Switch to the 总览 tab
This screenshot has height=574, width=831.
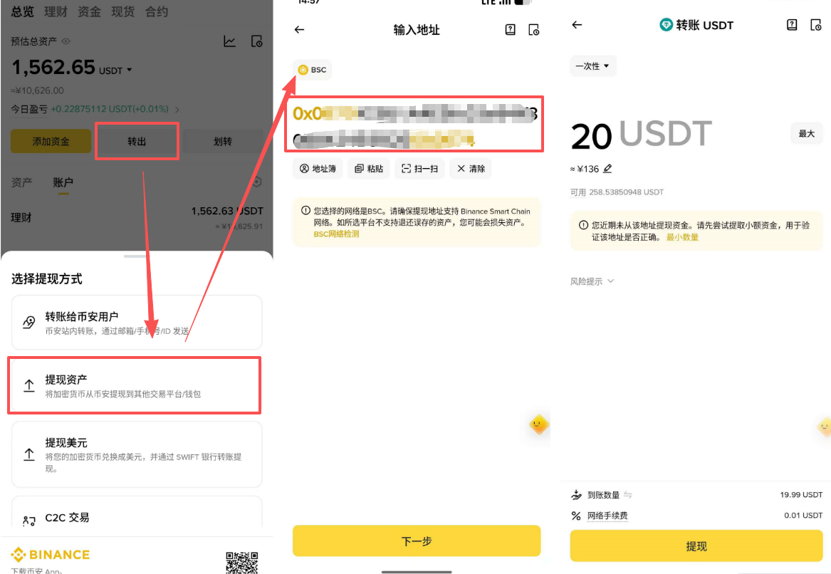[22, 11]
